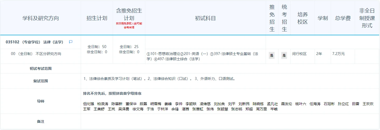
Task: Select the 招生计划 column header
Action: pos(97,18)
